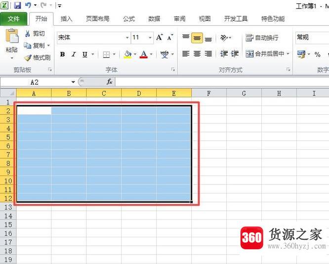Select row 15 header
The width and height of the screenshot is (329, 264).
tap(8, 225)
